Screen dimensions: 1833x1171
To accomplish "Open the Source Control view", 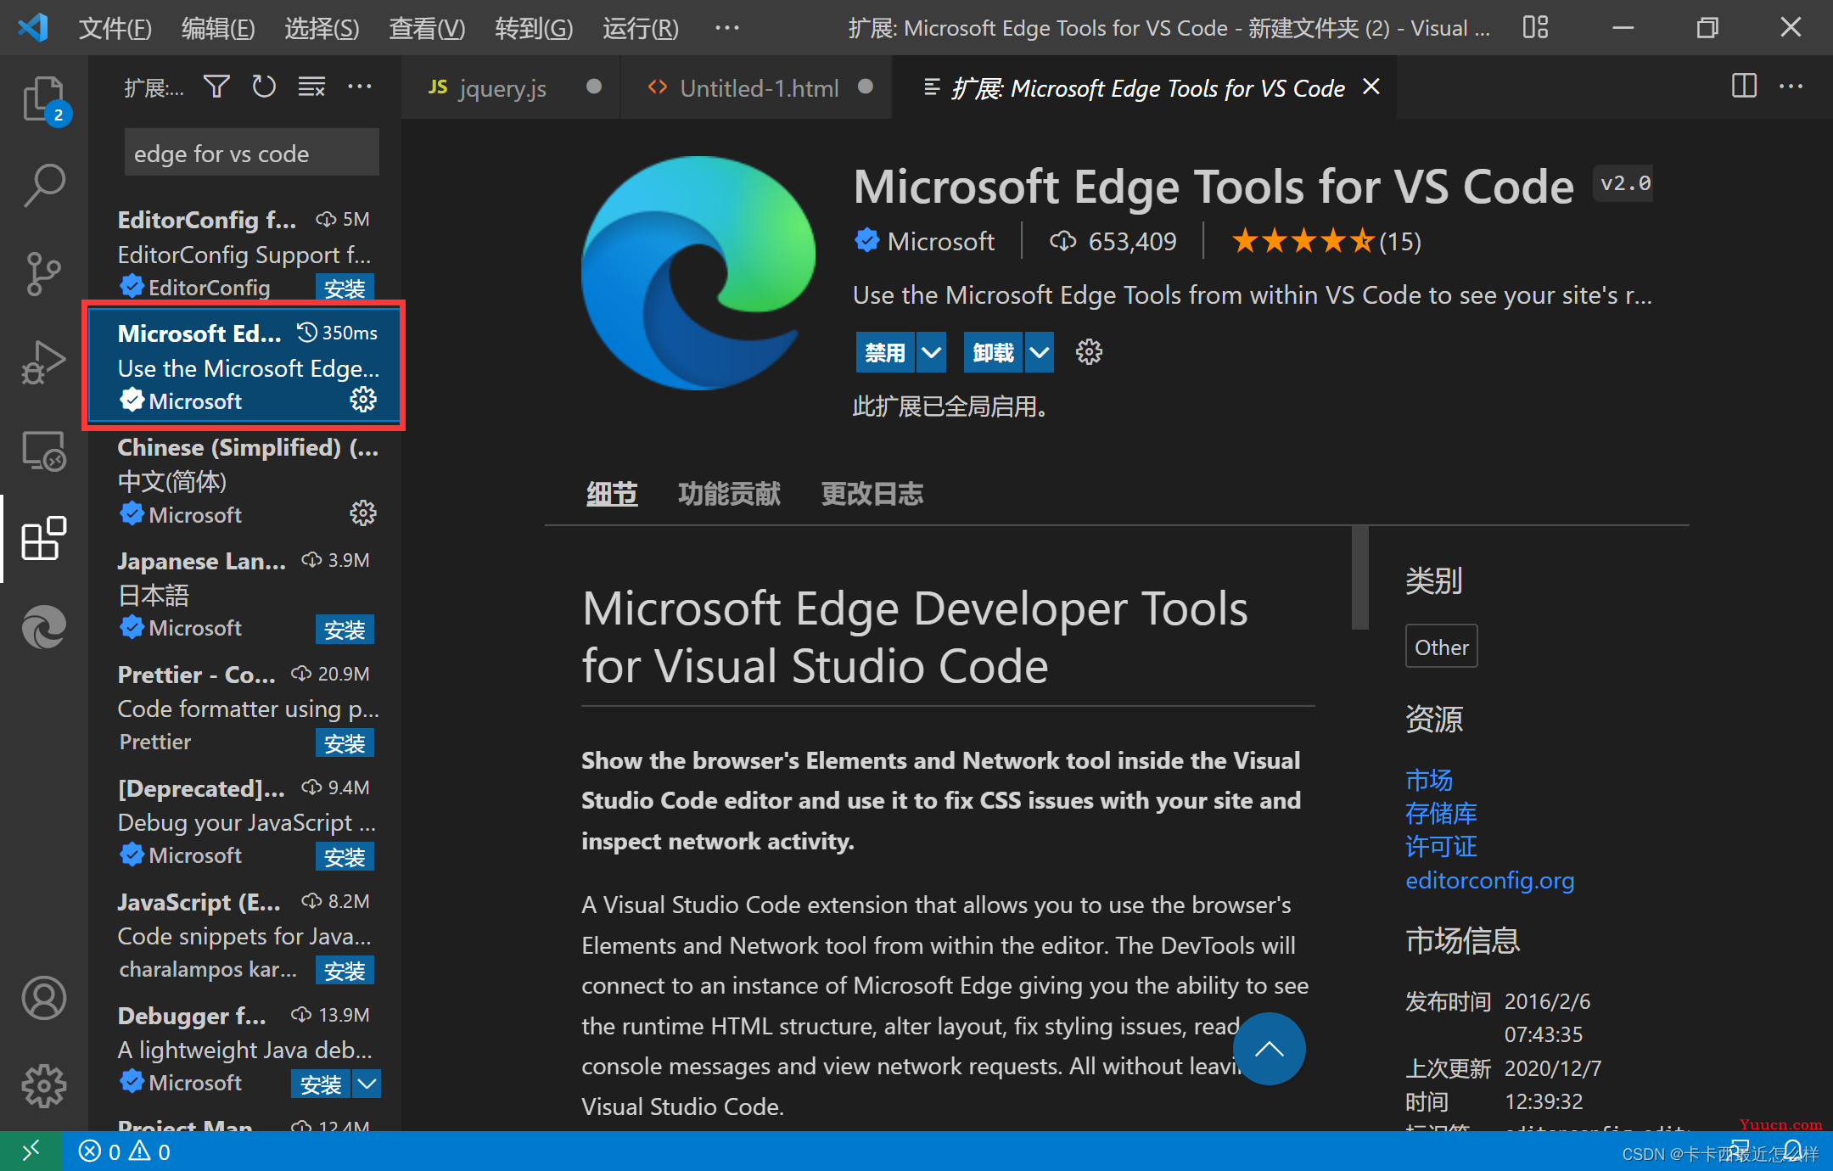I will coord(44,273).
